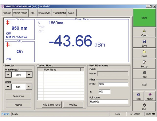Image resolution: width=157 pixels, height=121 pixels.
Task: Click the Save floppy disk icon
Action: (144, 43)
